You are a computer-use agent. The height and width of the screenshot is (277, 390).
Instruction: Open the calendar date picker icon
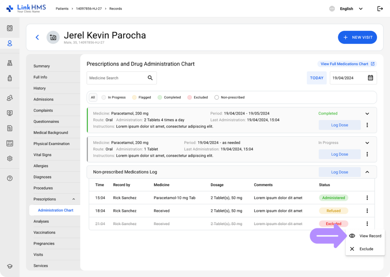pos(370,78)
